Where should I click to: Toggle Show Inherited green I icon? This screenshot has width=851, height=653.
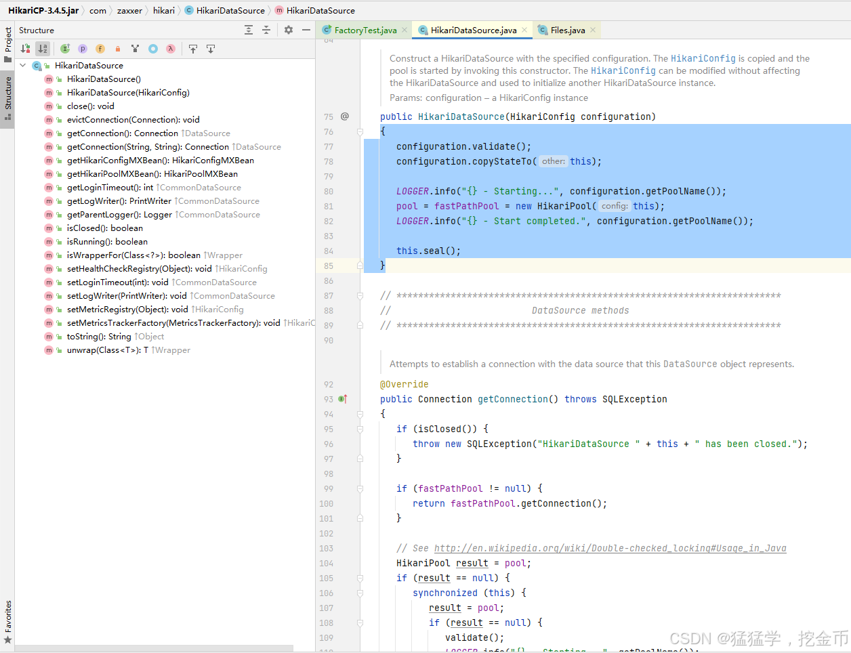tap(65, 49)
